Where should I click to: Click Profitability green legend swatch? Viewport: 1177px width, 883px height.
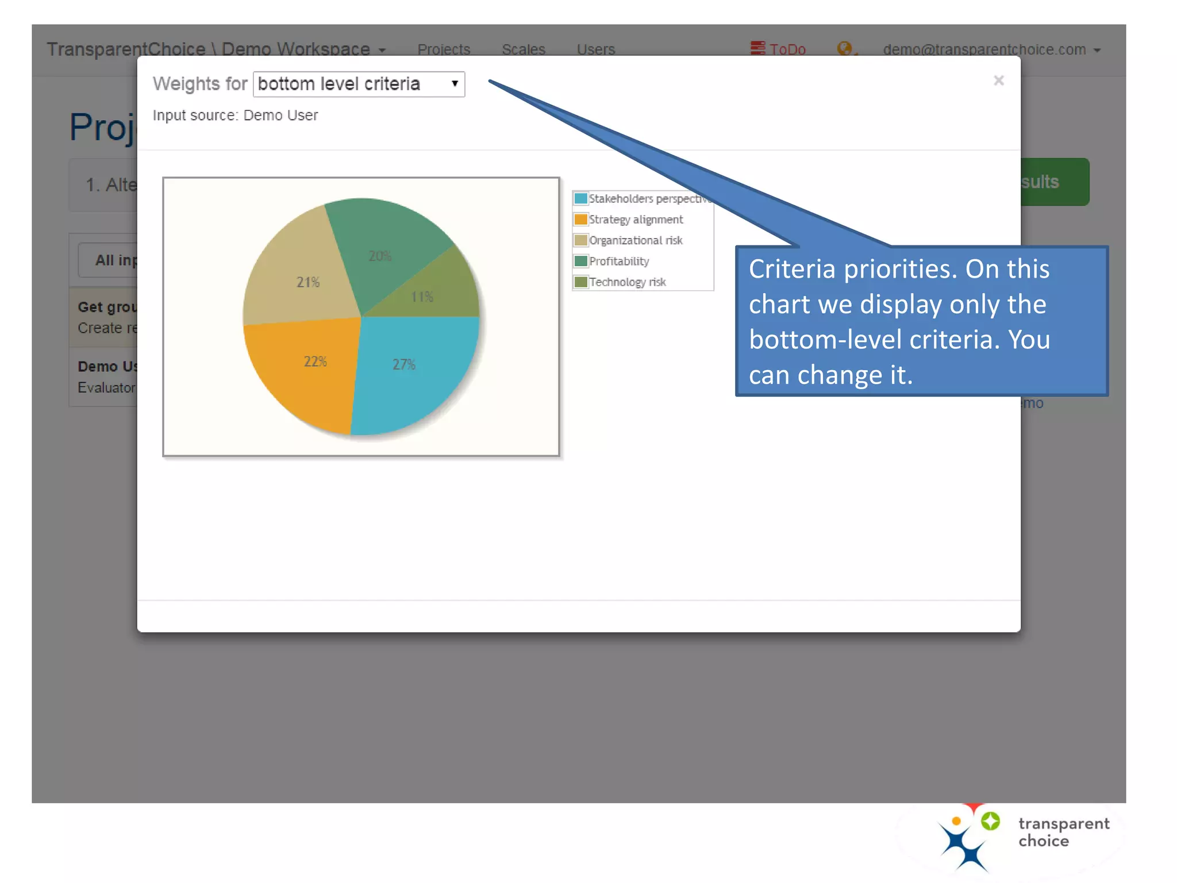click(x=581, y=261)
